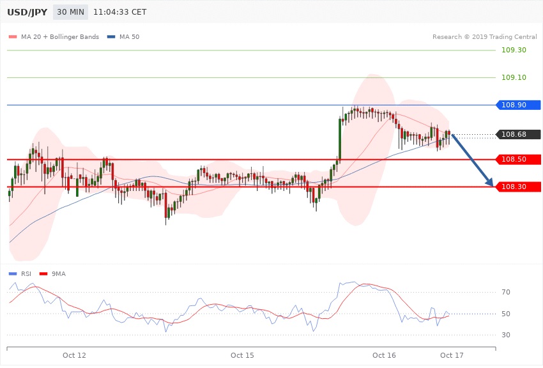
Task: Jump to Oct 12 on time axis
Action: pyautogui.click(x=74, y=355)
